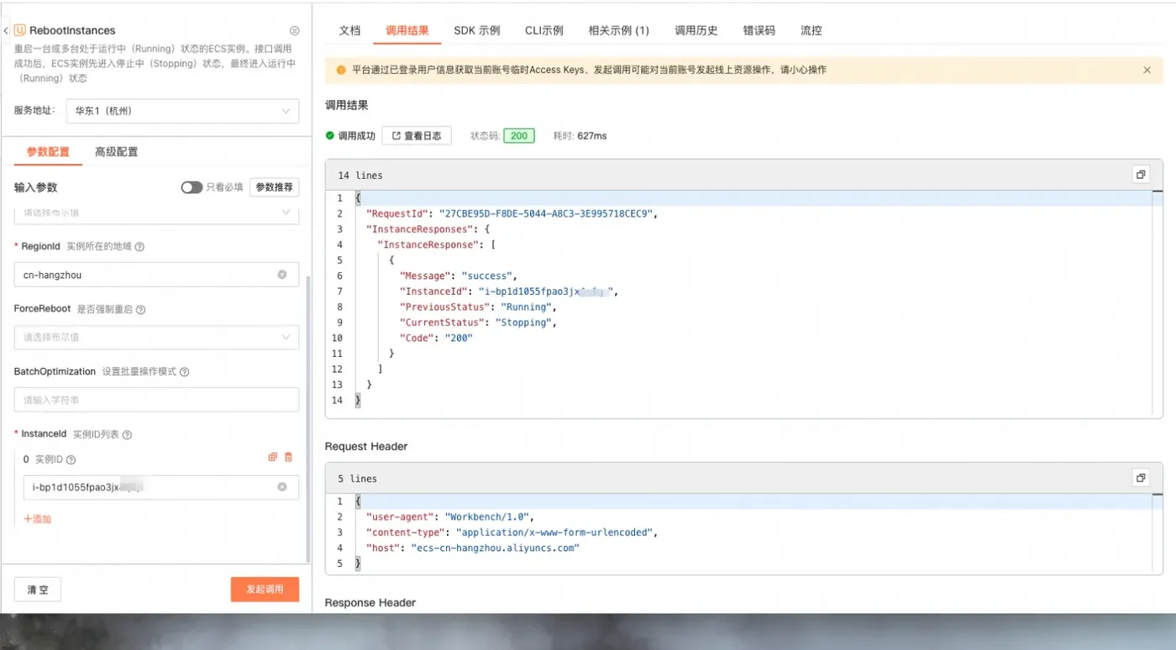
Task: Click the "user-agent": "Workbench/1.0" line
Action: [449, 516]
